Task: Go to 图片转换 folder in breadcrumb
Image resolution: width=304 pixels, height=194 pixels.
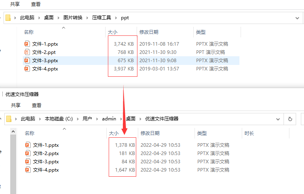Action: (x=73, y=18)
